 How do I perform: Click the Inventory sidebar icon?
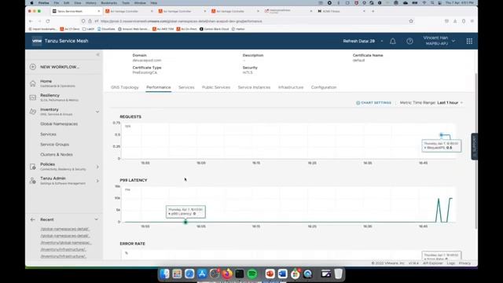33,112
